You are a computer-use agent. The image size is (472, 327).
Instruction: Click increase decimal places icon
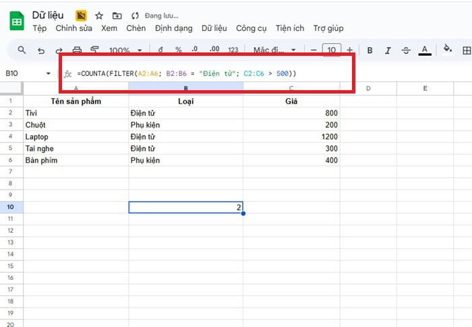tap(214, 49)
